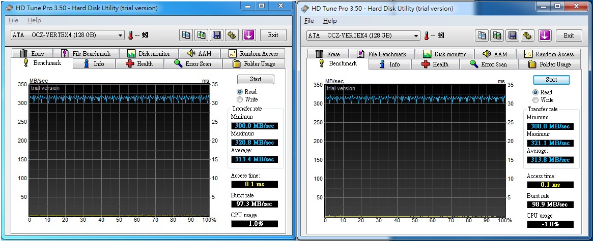Click 98.9 MB/sec burst rate value
The height and width of the screenshot is (241, 593).
click(550, 204)
